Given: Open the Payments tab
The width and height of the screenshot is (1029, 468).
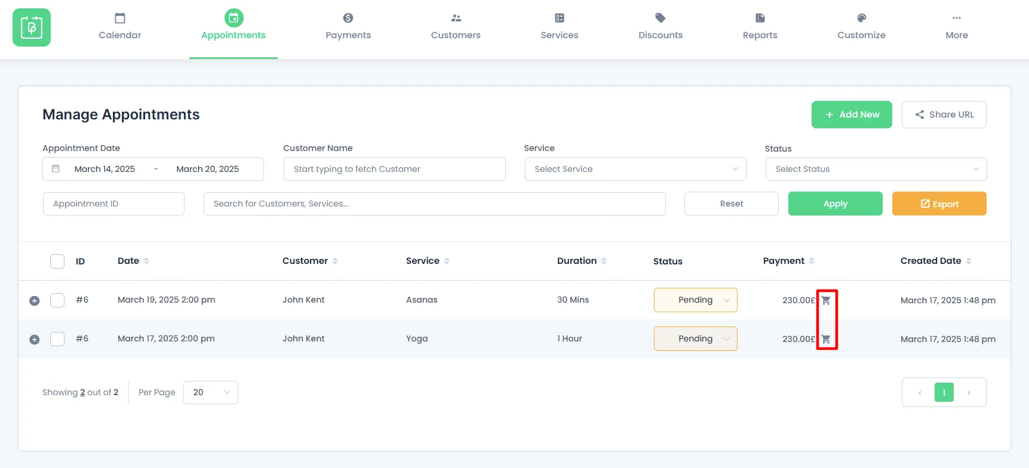Looking at the screenshot, I should (348, 27).
